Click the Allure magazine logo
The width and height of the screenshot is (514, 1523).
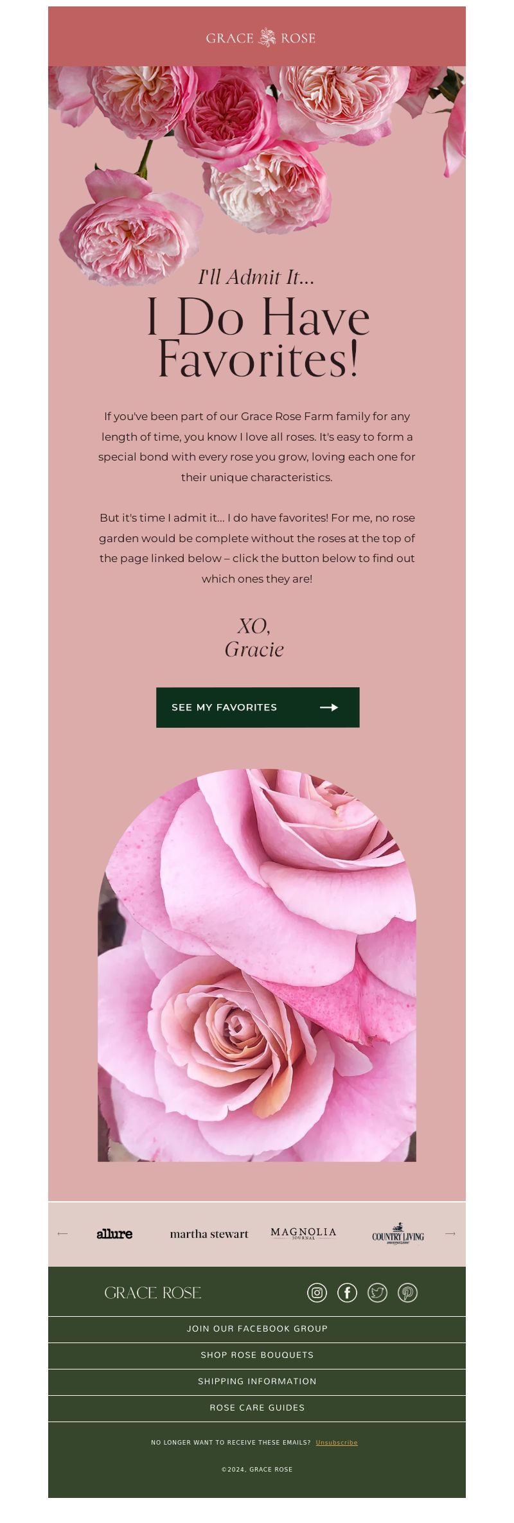click(x=114, y=1233)
